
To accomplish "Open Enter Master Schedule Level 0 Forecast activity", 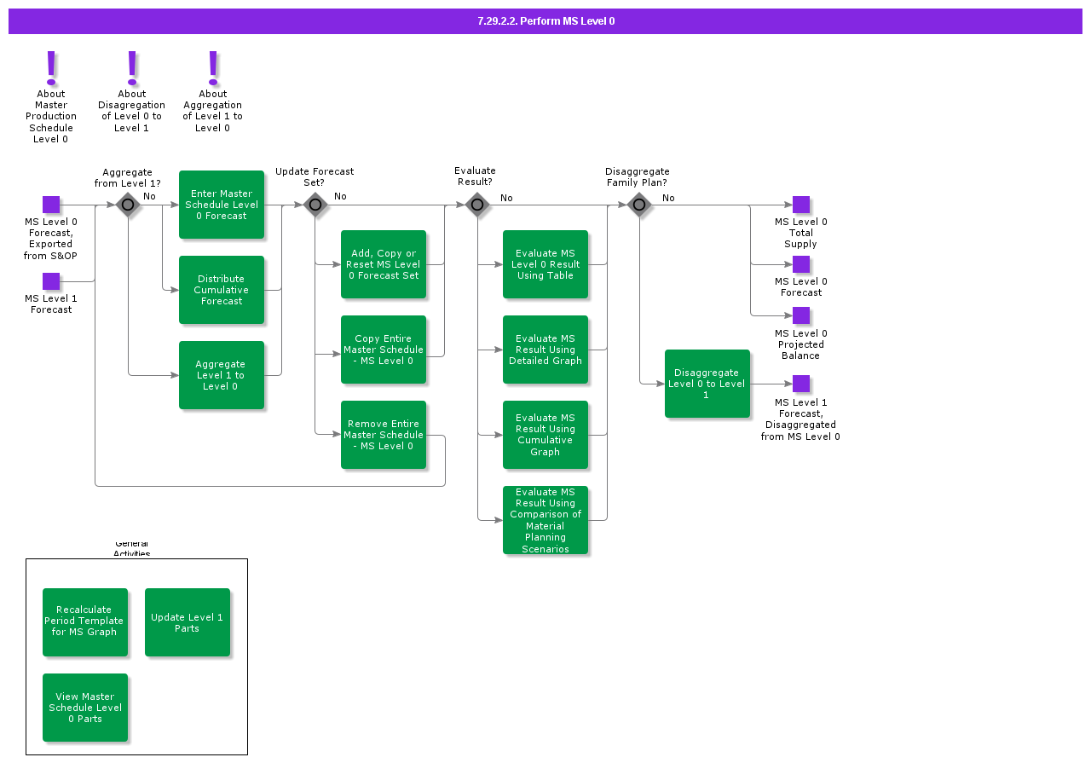I will tap(222, 205).
